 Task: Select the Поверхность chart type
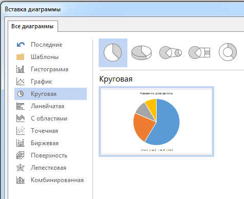[x=50, y=155]
